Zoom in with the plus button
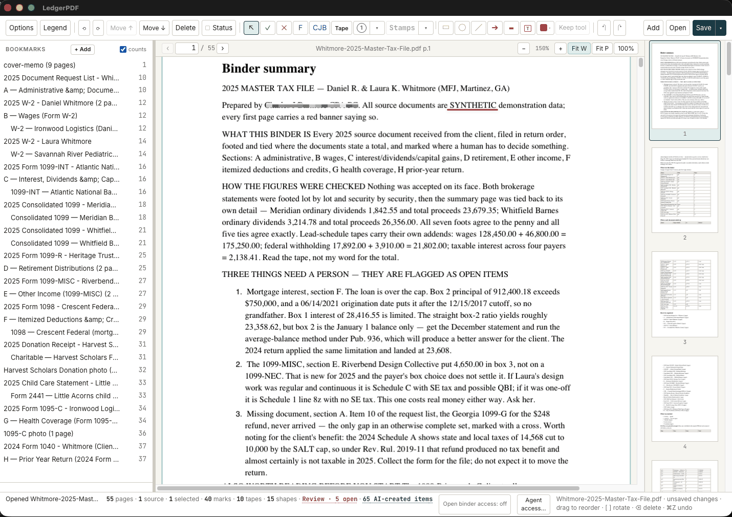732x517 pixels. tap(561, 49)
